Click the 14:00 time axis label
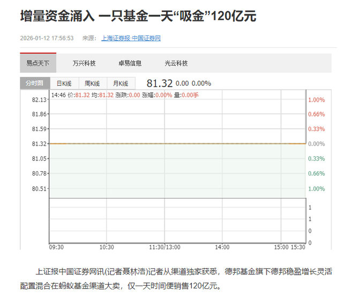 pos(222,247)
